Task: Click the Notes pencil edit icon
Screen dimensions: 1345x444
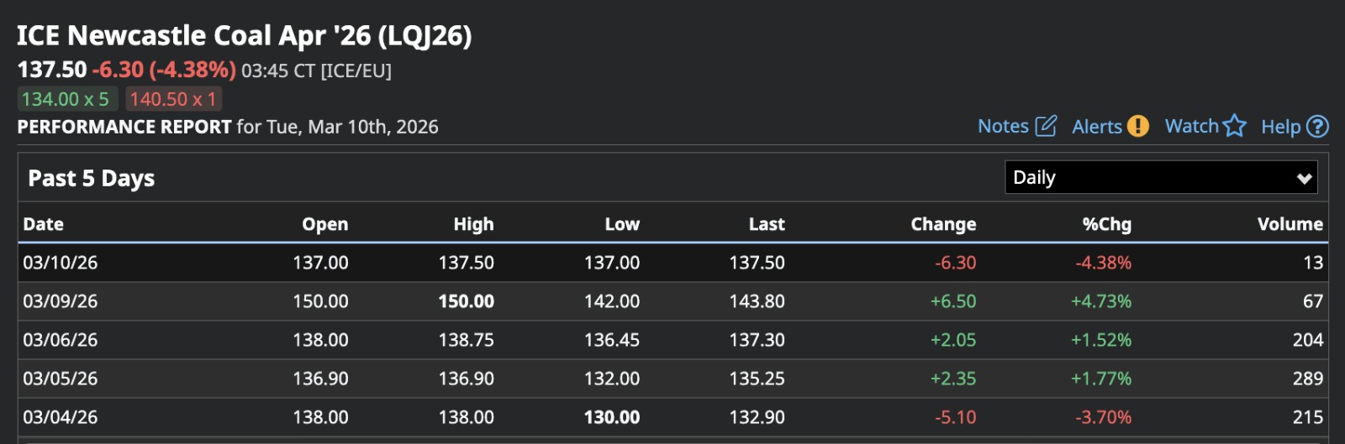Action: click(x=1046, y=126)
